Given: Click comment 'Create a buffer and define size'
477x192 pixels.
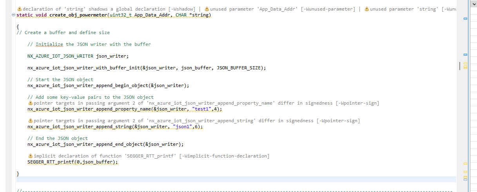Looking at the screenshot, I should point(63,33).
